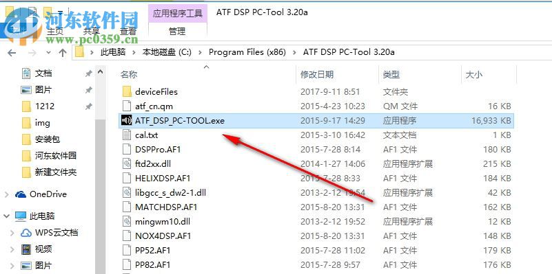552x274 pixels.
Task: Click the img folder icon in sidebar
Action: [26, 123]
